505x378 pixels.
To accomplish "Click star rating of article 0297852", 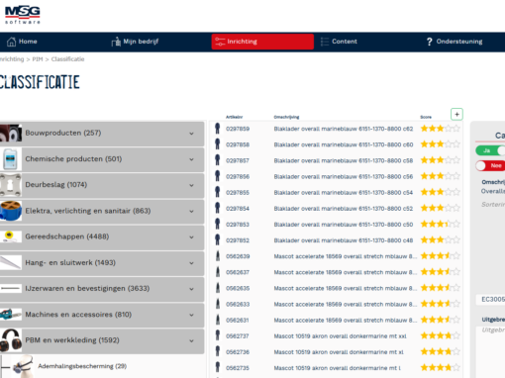I will click(x=441, y=239).
